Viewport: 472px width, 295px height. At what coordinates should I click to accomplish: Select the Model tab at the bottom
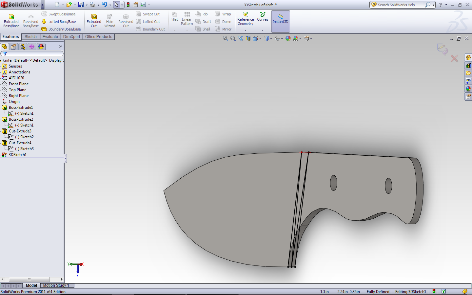pos(31,285)
